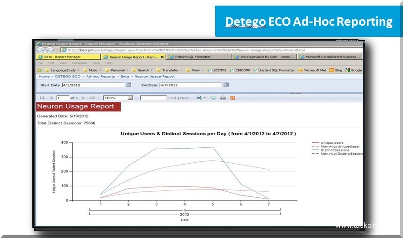The image size is (403, 238).
Task: Click the Generated Date: 5/10/2012 text
Action: (63, 116)
